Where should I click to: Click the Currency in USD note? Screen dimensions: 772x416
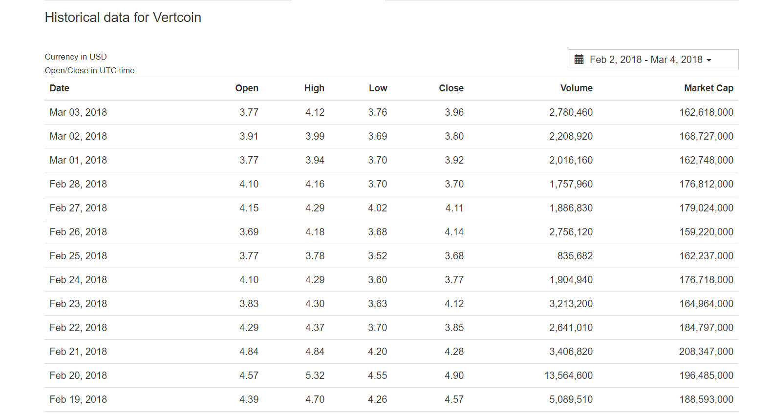(x=76, y=57)
